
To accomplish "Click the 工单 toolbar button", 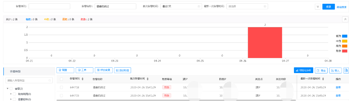I will coord(84,70).
